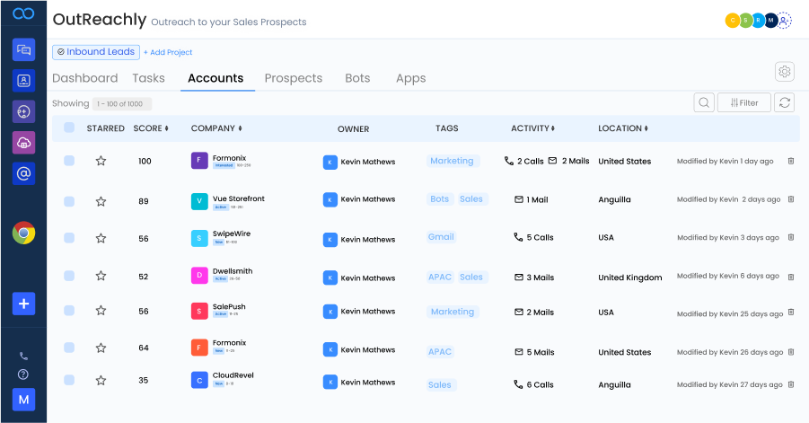Sort by Activity column
The width and height of the screenshot is (809, 423).
(x=532, y=128)
